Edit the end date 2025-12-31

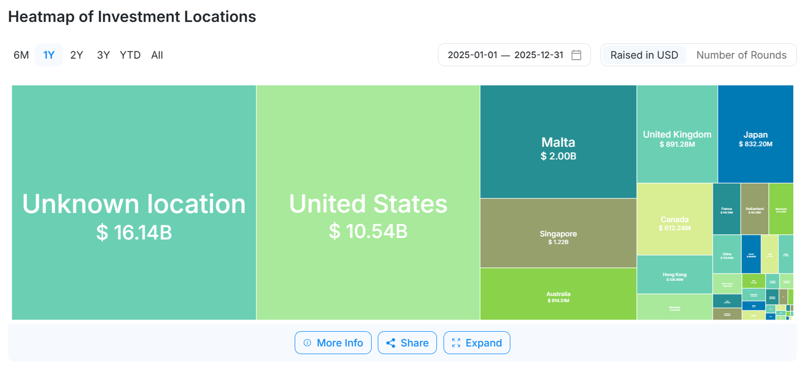coord(539,55)
